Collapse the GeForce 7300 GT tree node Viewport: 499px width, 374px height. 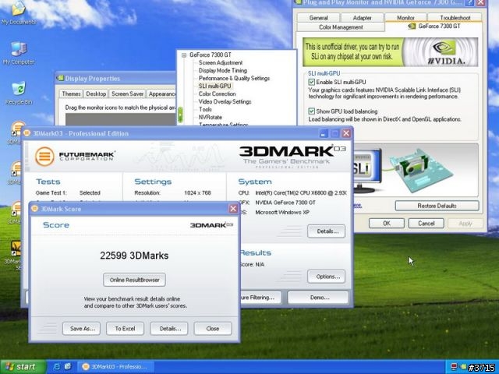184,55
